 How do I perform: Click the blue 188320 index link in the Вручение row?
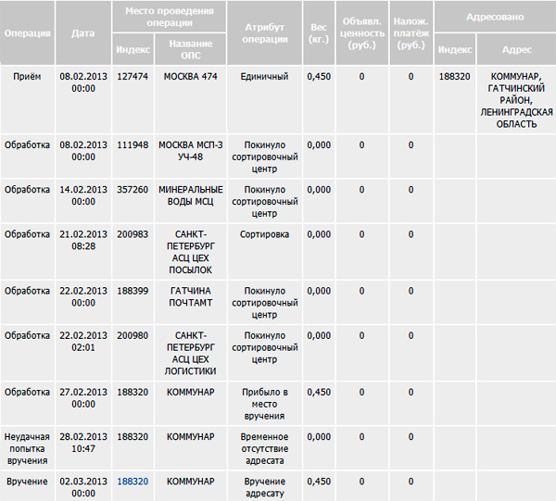pyautogui.click(x=133, y=482)
